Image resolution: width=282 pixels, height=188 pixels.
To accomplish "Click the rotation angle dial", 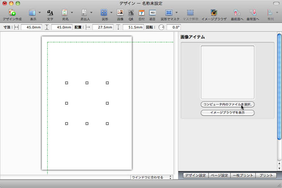I will 162,27.
